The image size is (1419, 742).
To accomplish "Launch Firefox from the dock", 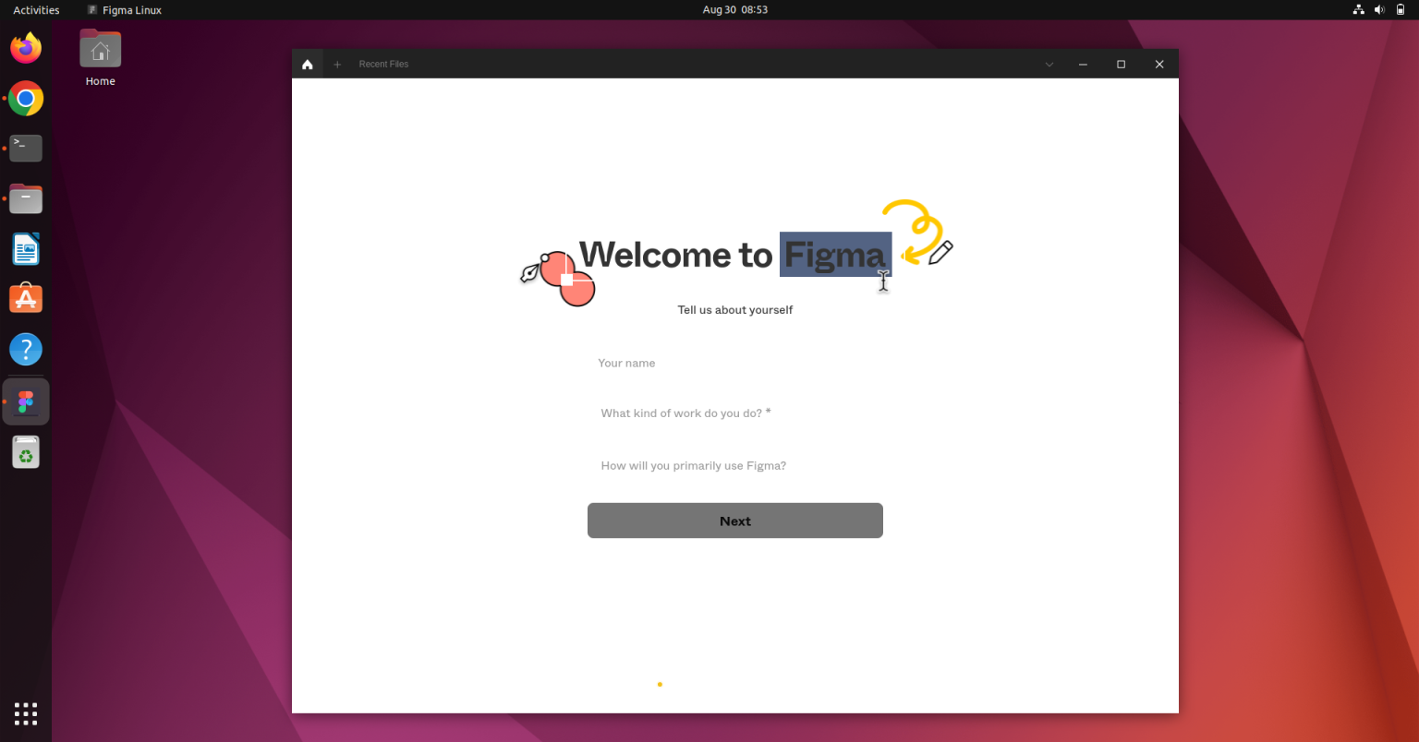I will (26, 48).
